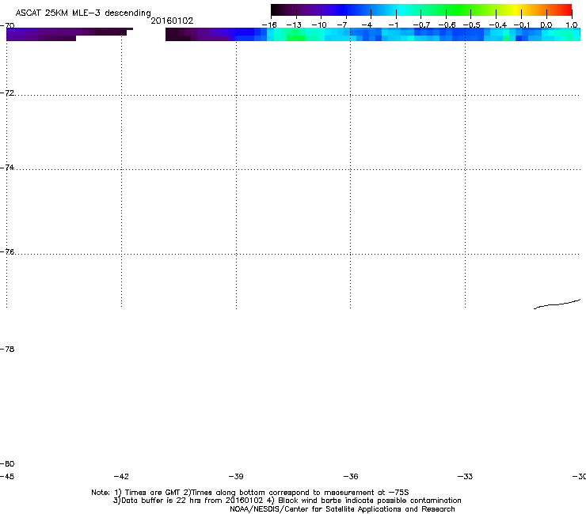Select the "-74" latitude axis label
Image resolution: width=586 pixels, height=514 pixels.
click(7, 168)
